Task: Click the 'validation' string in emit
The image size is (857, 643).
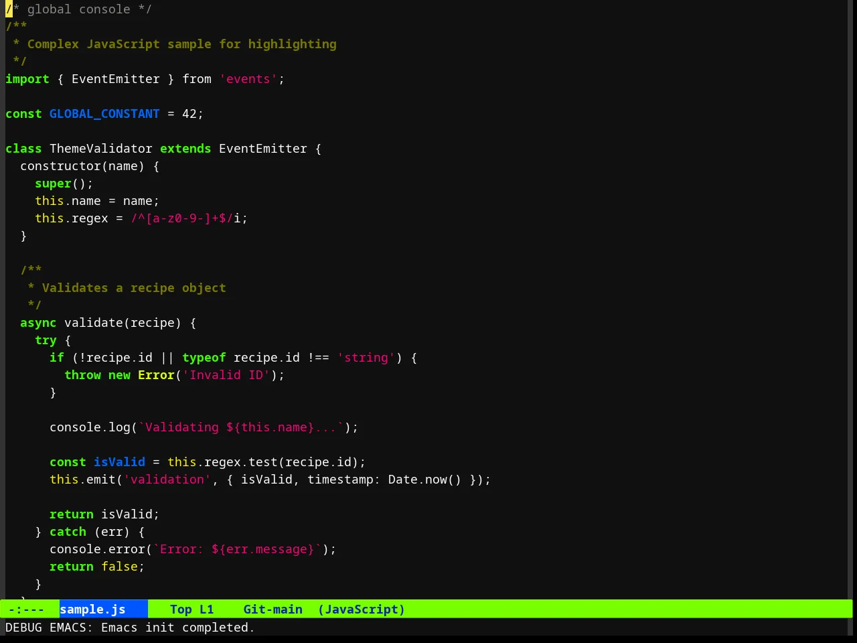Action: (167, 480)
